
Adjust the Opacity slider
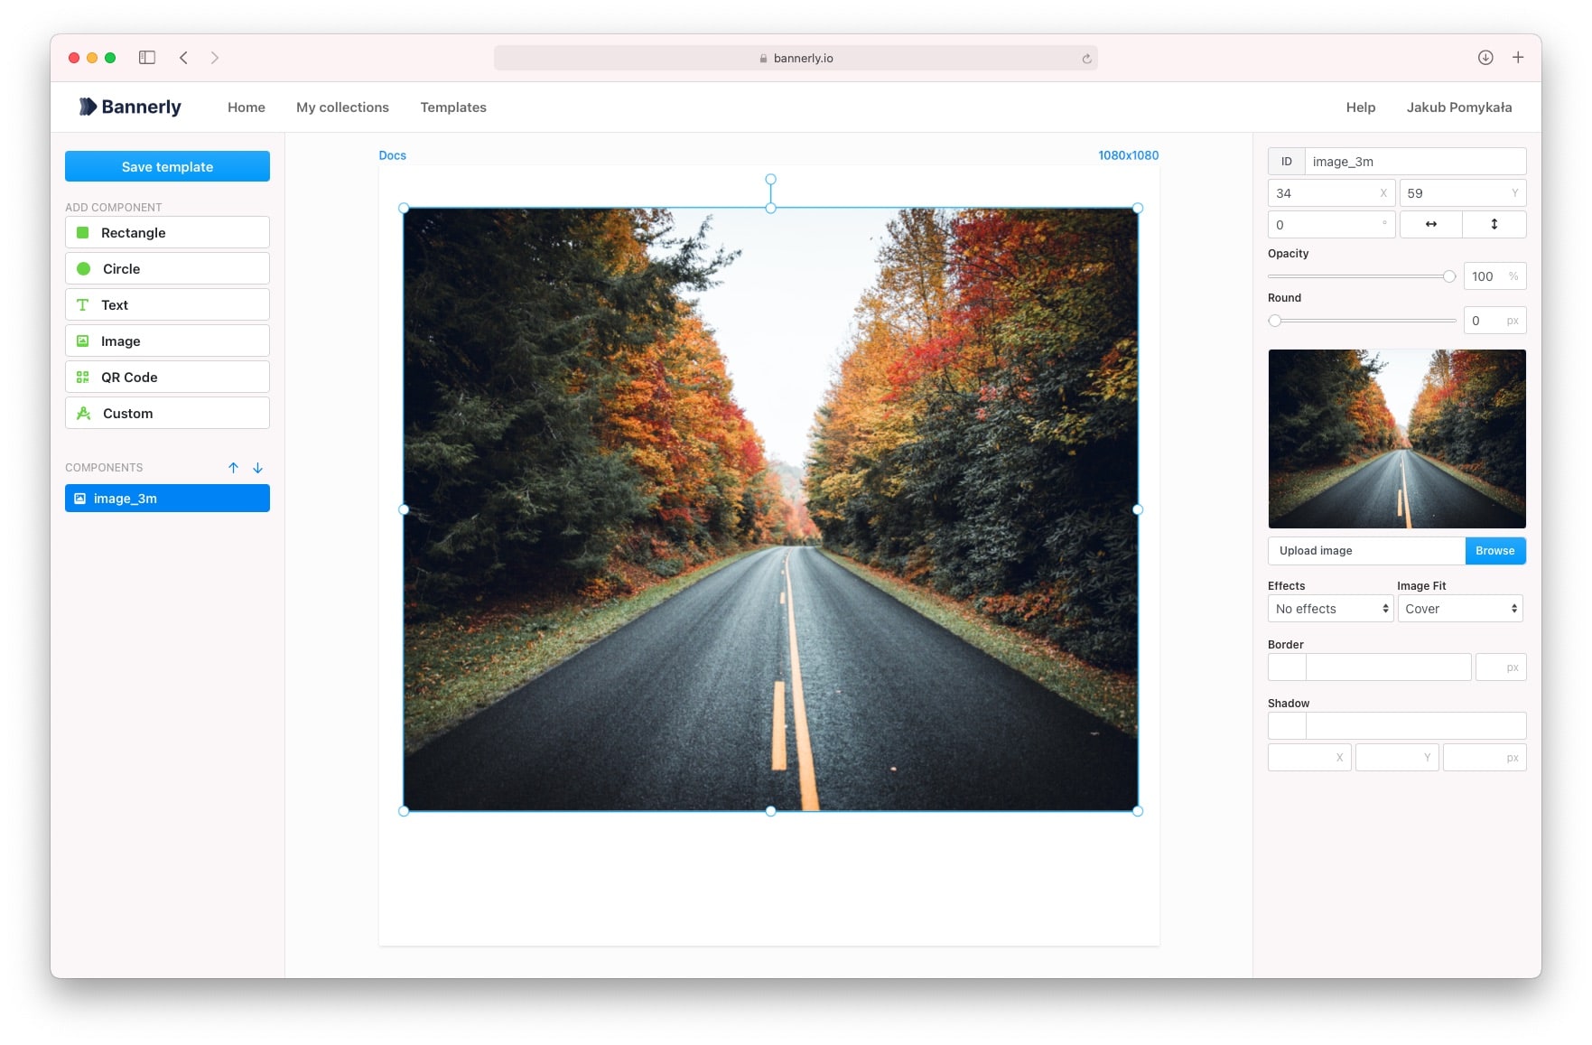pyautogui.click(x=1362, y=276)
